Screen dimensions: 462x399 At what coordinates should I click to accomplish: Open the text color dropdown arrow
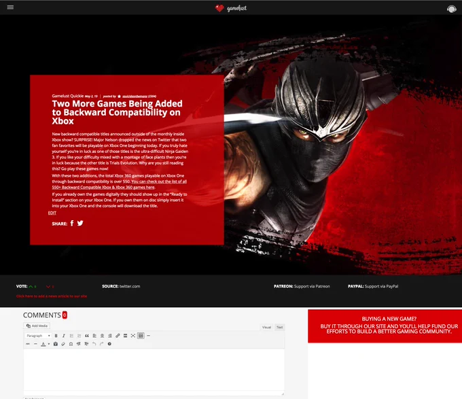49,344
